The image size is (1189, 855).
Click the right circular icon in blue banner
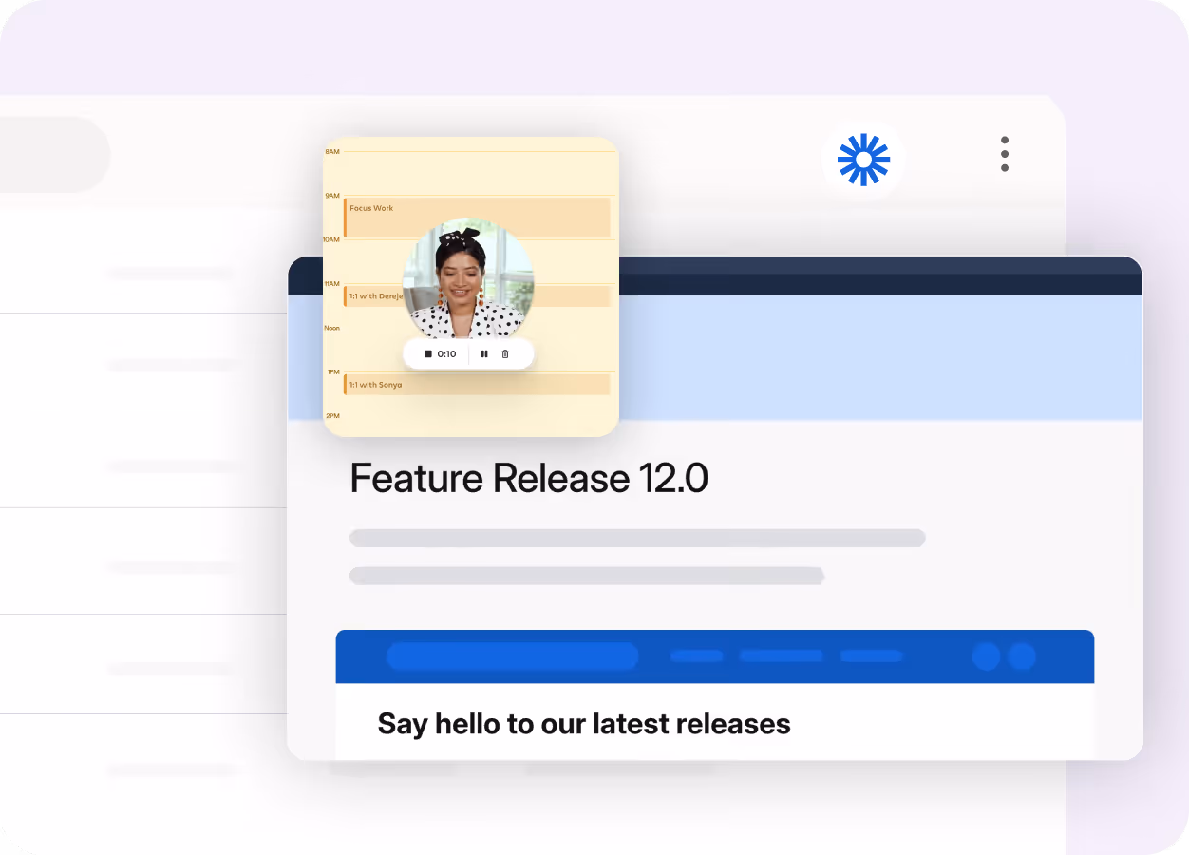click(1021, 656)
